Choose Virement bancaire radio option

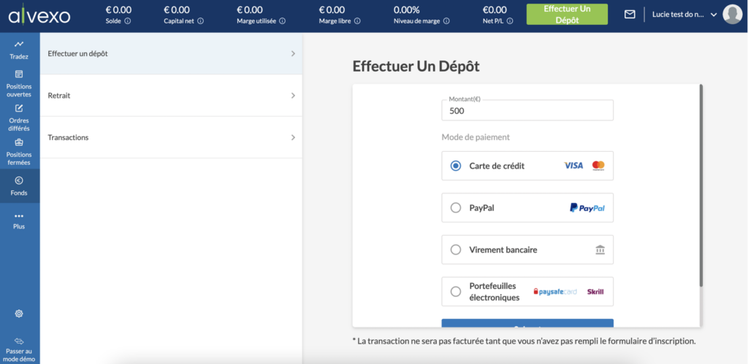point(456,249)
